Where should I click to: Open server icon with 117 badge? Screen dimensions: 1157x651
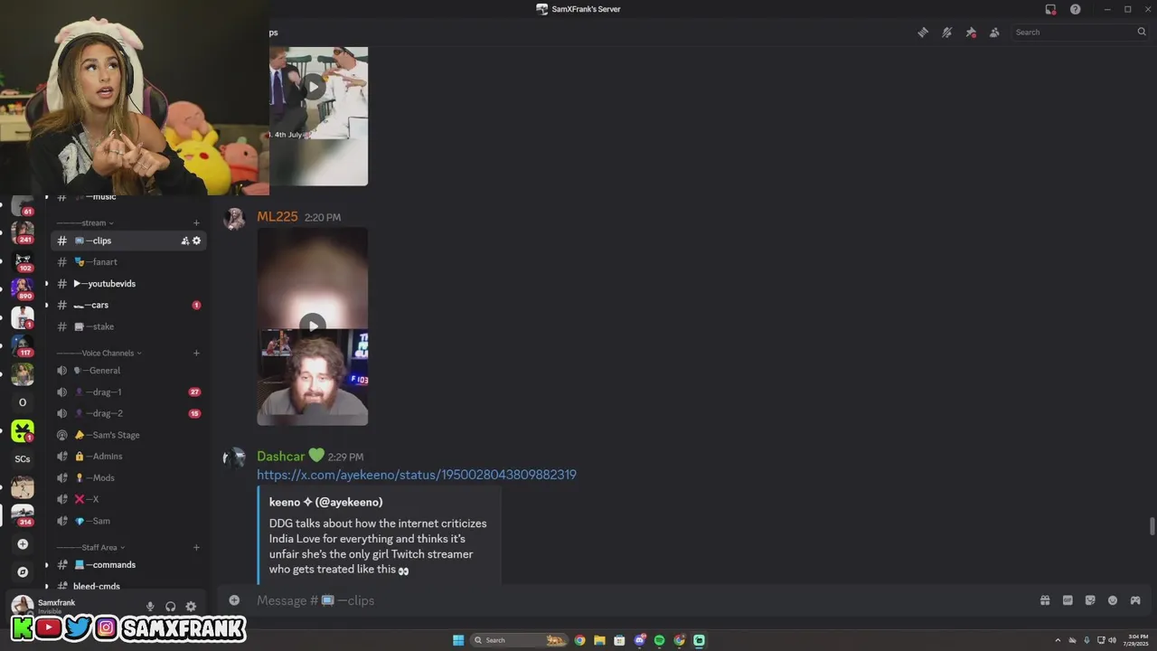pos(23,345)
